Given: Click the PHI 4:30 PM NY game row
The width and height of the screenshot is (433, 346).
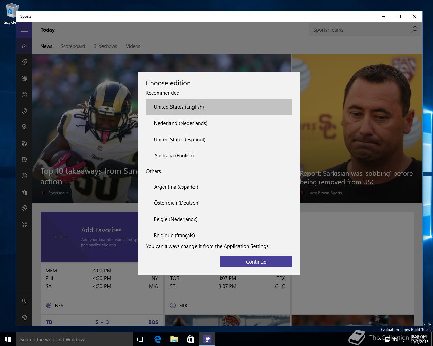Looking at the screenshot, I should click(x=102, y=278).
